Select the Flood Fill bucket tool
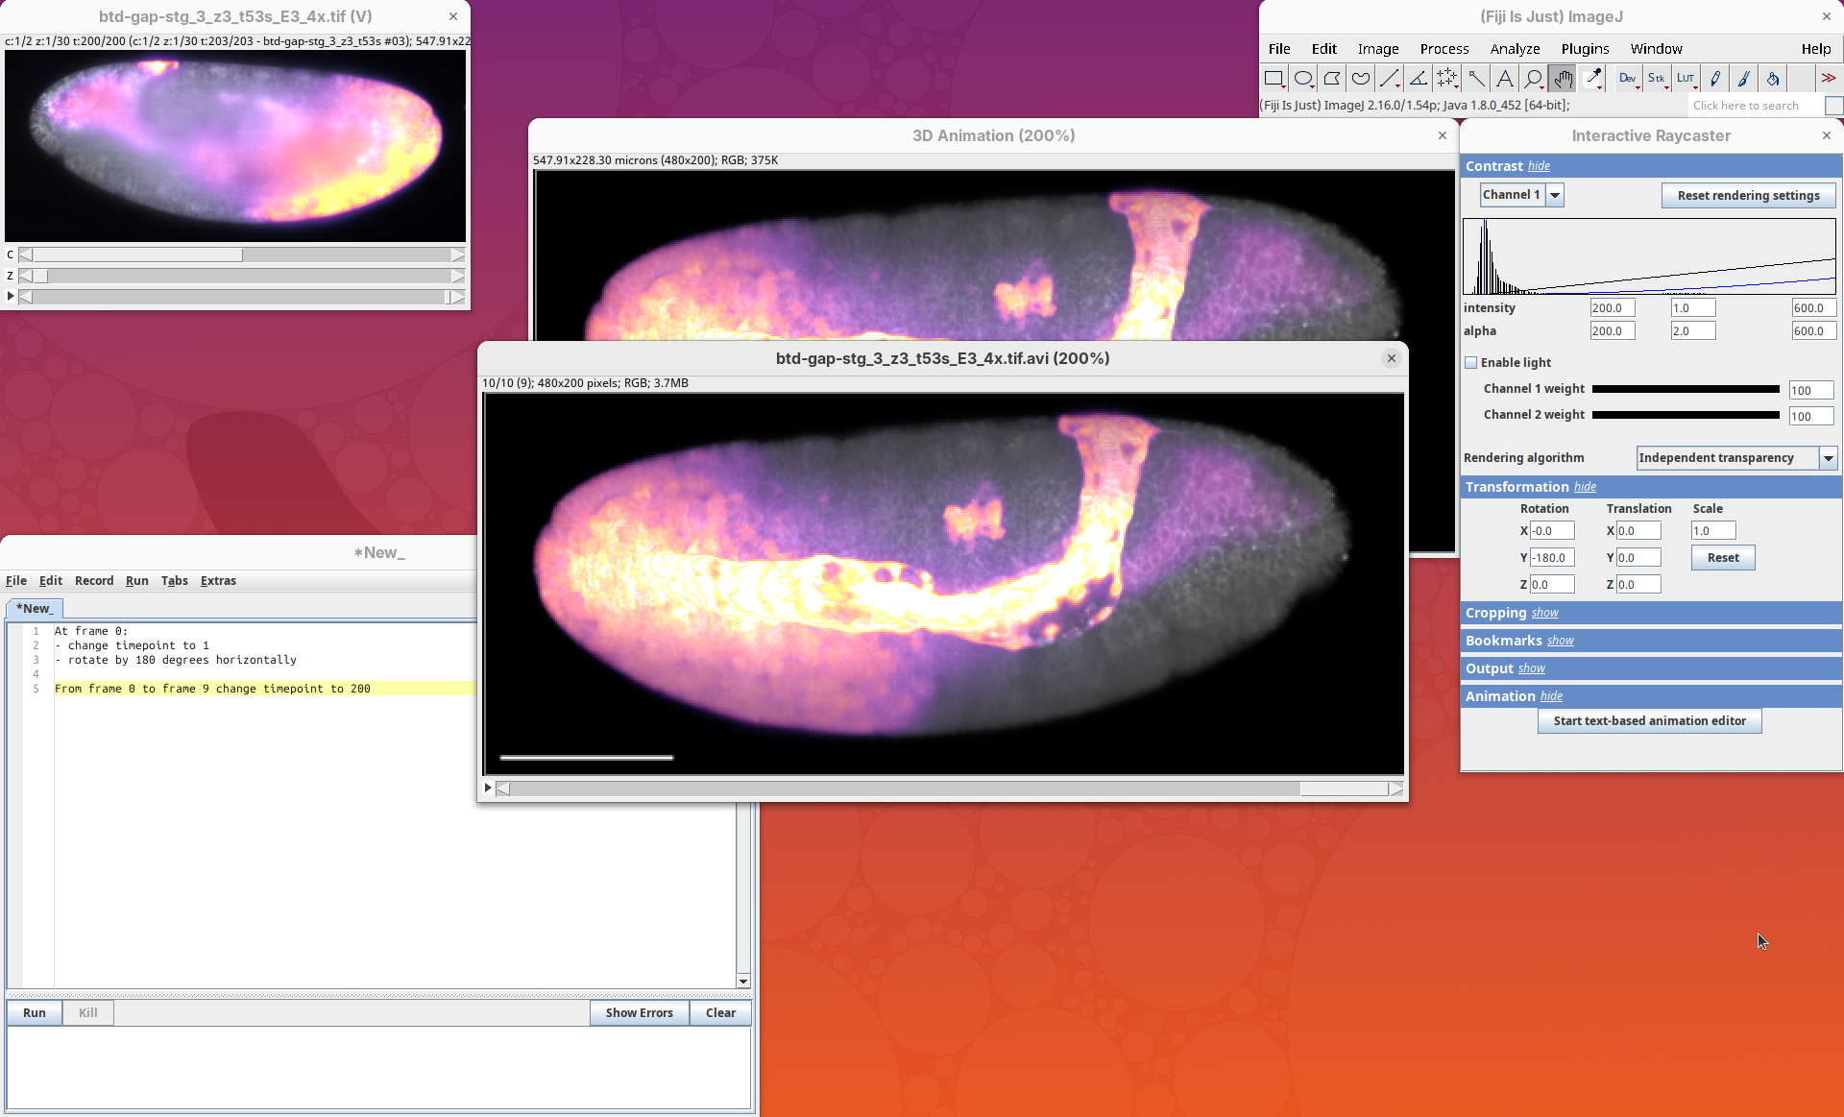The height and width of the screenshot is (1117, 1844). (x=1773, y=79)
